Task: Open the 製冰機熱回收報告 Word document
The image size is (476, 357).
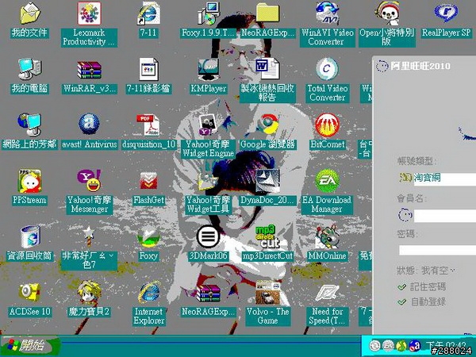Action: (x=267, y=70)
